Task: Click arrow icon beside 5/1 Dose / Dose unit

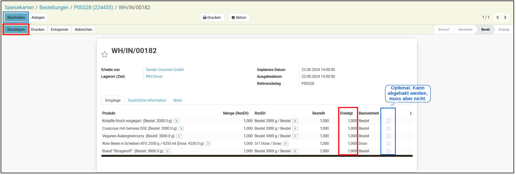Action: [285, 144]
